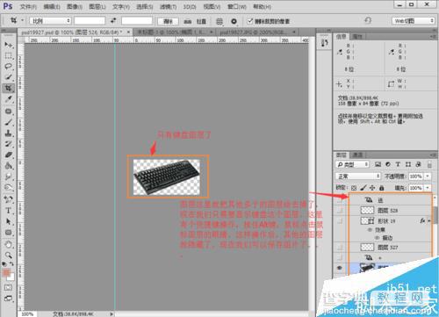439x317 pixels.
Task: Open the opacity slider dropdown arrow
Action: coord(428,177)
